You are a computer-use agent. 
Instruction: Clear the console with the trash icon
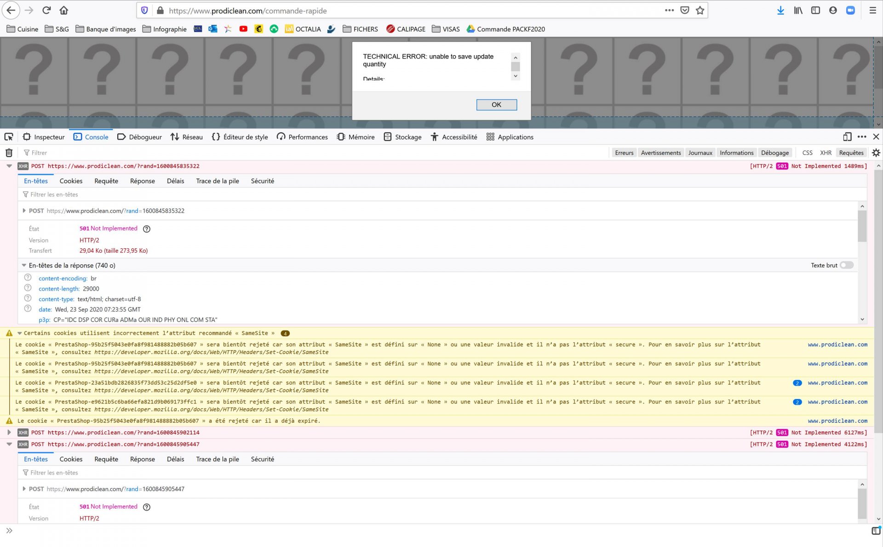pos(9,153)
